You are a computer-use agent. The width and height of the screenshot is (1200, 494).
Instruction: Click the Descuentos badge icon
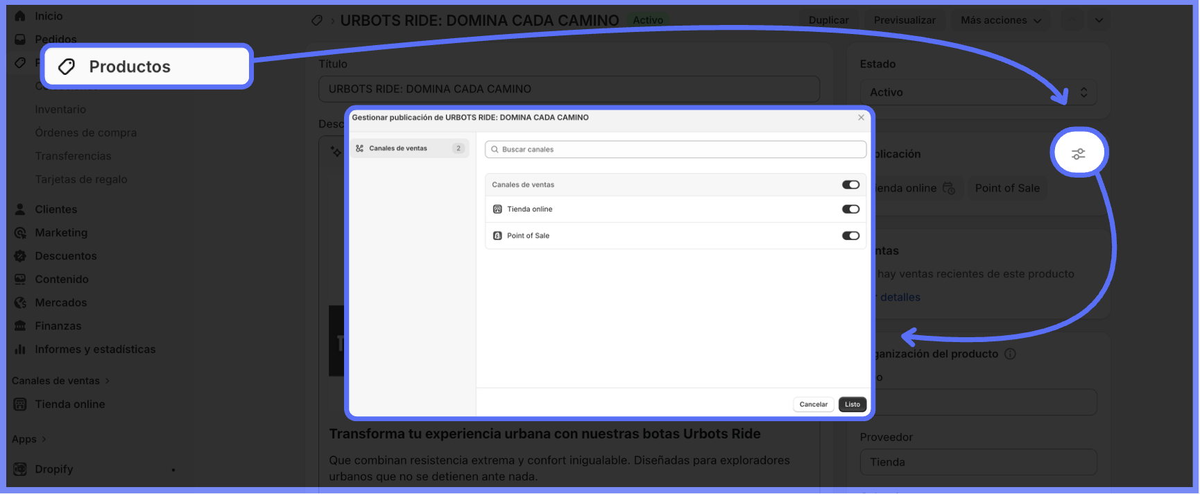[x=20, y=256]
